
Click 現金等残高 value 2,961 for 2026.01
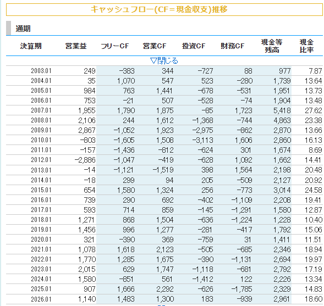(x=282, y=299)
